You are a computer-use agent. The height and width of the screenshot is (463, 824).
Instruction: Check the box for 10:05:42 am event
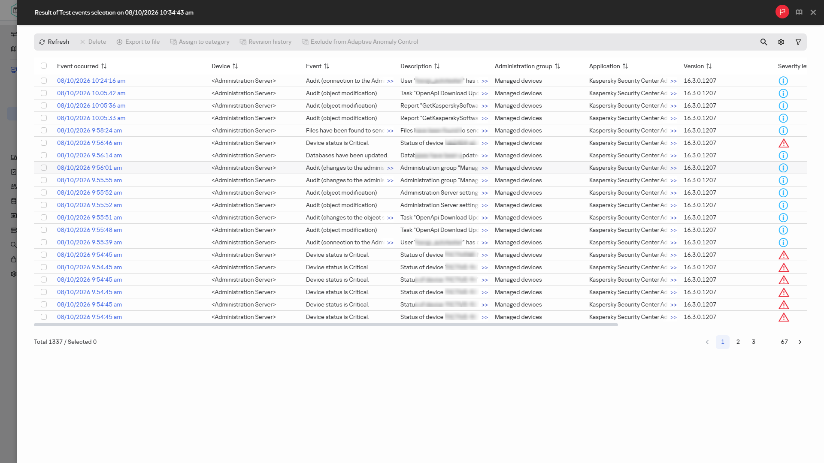click(44, 93)
